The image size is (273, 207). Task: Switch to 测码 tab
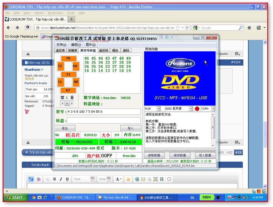click(126, 51)
